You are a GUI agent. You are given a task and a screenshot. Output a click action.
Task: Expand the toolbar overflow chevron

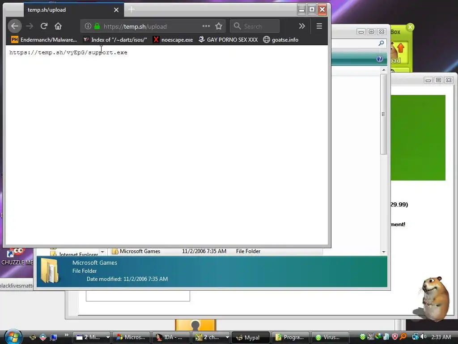click(302, 26)
